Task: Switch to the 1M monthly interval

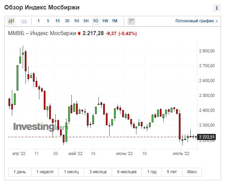Action: 115,21
